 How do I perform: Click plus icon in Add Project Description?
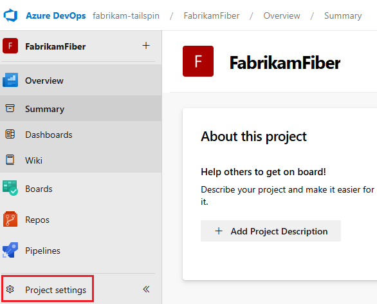click(x=219, y=231)
